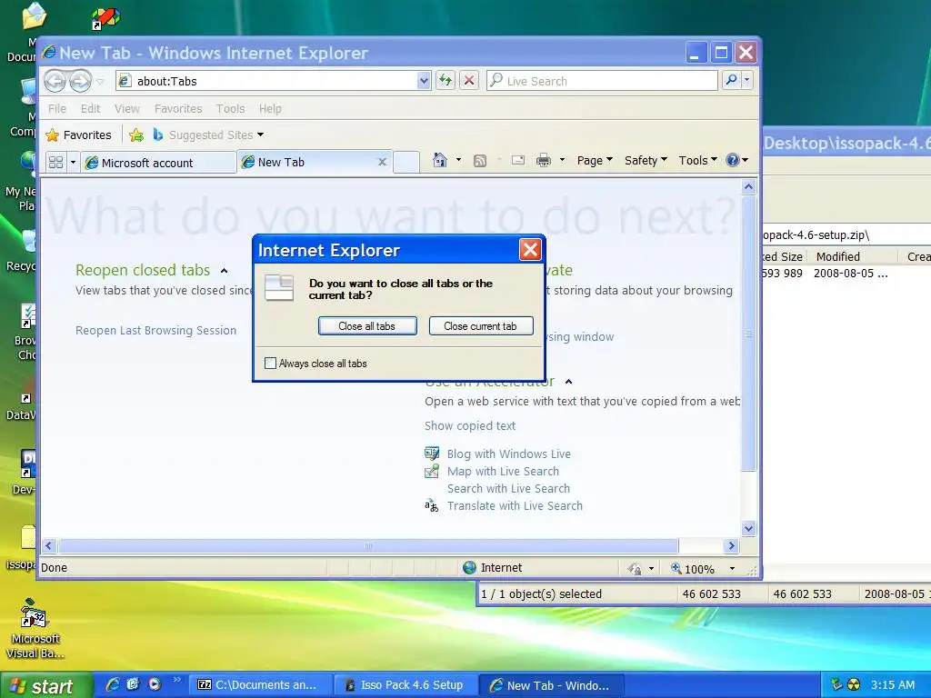Open search provider options dropdown
Screen dimensions: 931x698
click(747, 80)
